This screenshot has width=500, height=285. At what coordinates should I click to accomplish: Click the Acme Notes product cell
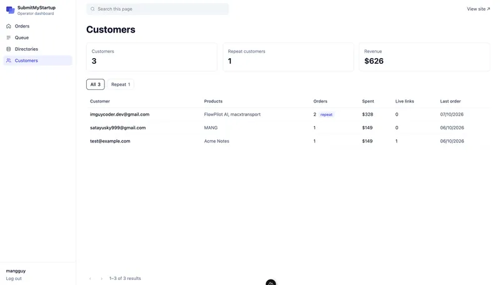click(x=216, y=141)
